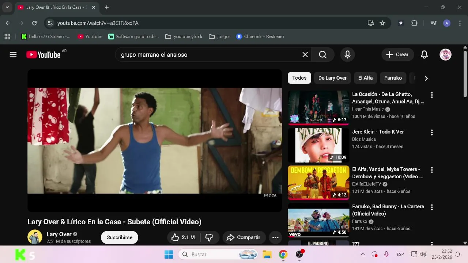Viewport: 468px width, 263px height.
Task: Open the YouTube bookmark
Action: point(90,37)
